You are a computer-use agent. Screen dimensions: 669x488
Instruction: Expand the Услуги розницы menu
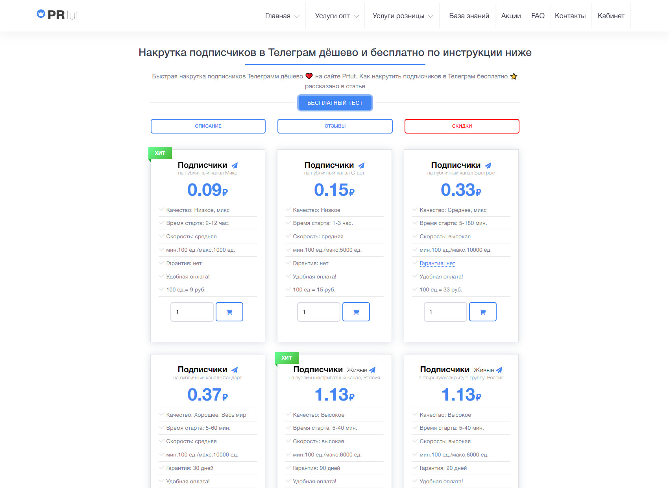[403, 16]
